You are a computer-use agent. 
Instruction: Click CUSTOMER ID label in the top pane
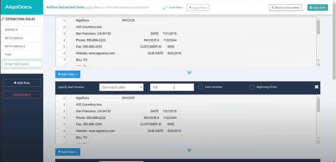[151, 47]
